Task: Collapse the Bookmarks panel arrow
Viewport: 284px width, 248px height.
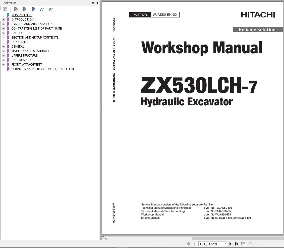Action: click(x=97, y=3)
